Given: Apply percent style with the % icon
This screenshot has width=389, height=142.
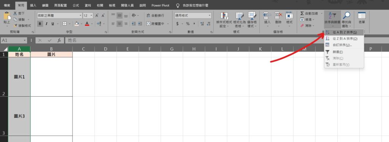Looking at the screenshot, I should 188,24.
